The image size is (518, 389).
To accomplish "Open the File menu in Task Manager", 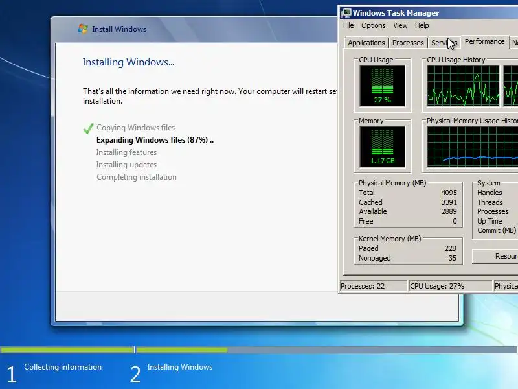I will pyautogui.click(x=348, y=25).
